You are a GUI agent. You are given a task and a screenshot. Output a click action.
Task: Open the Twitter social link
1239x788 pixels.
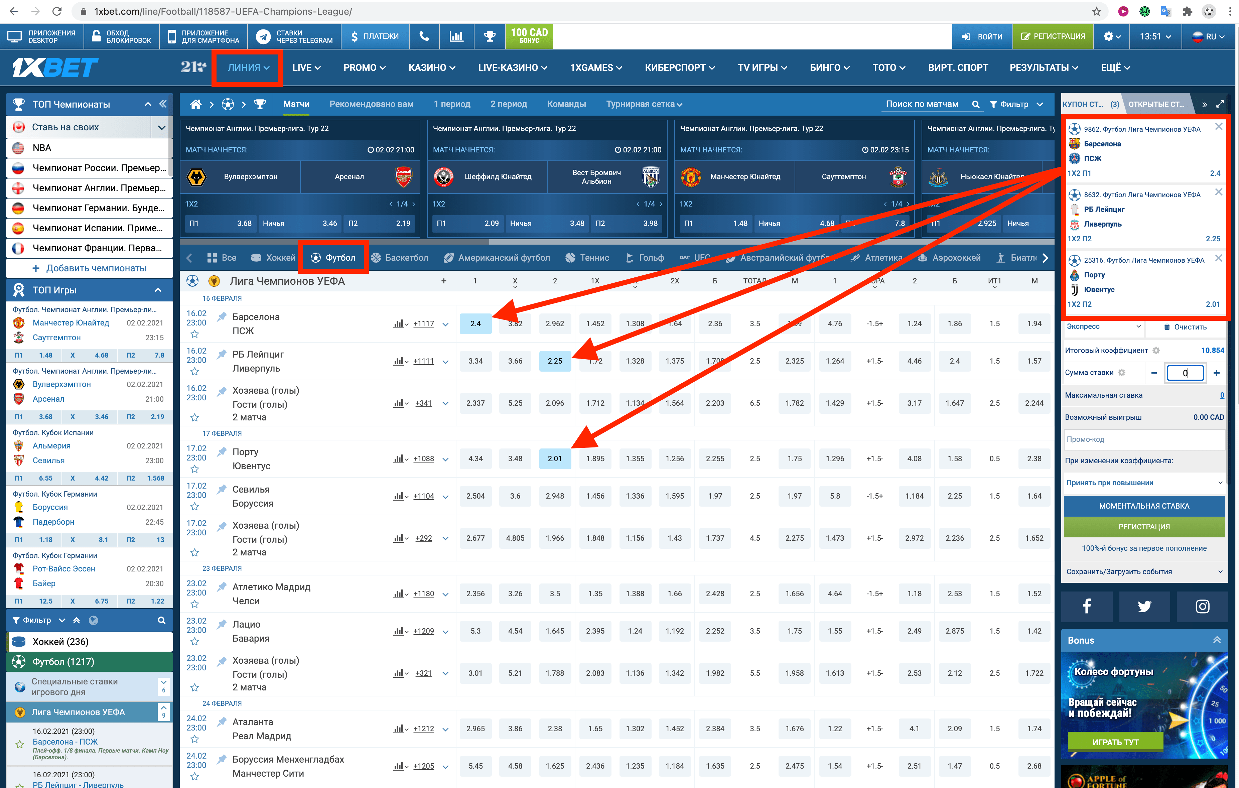[1144, 606]
